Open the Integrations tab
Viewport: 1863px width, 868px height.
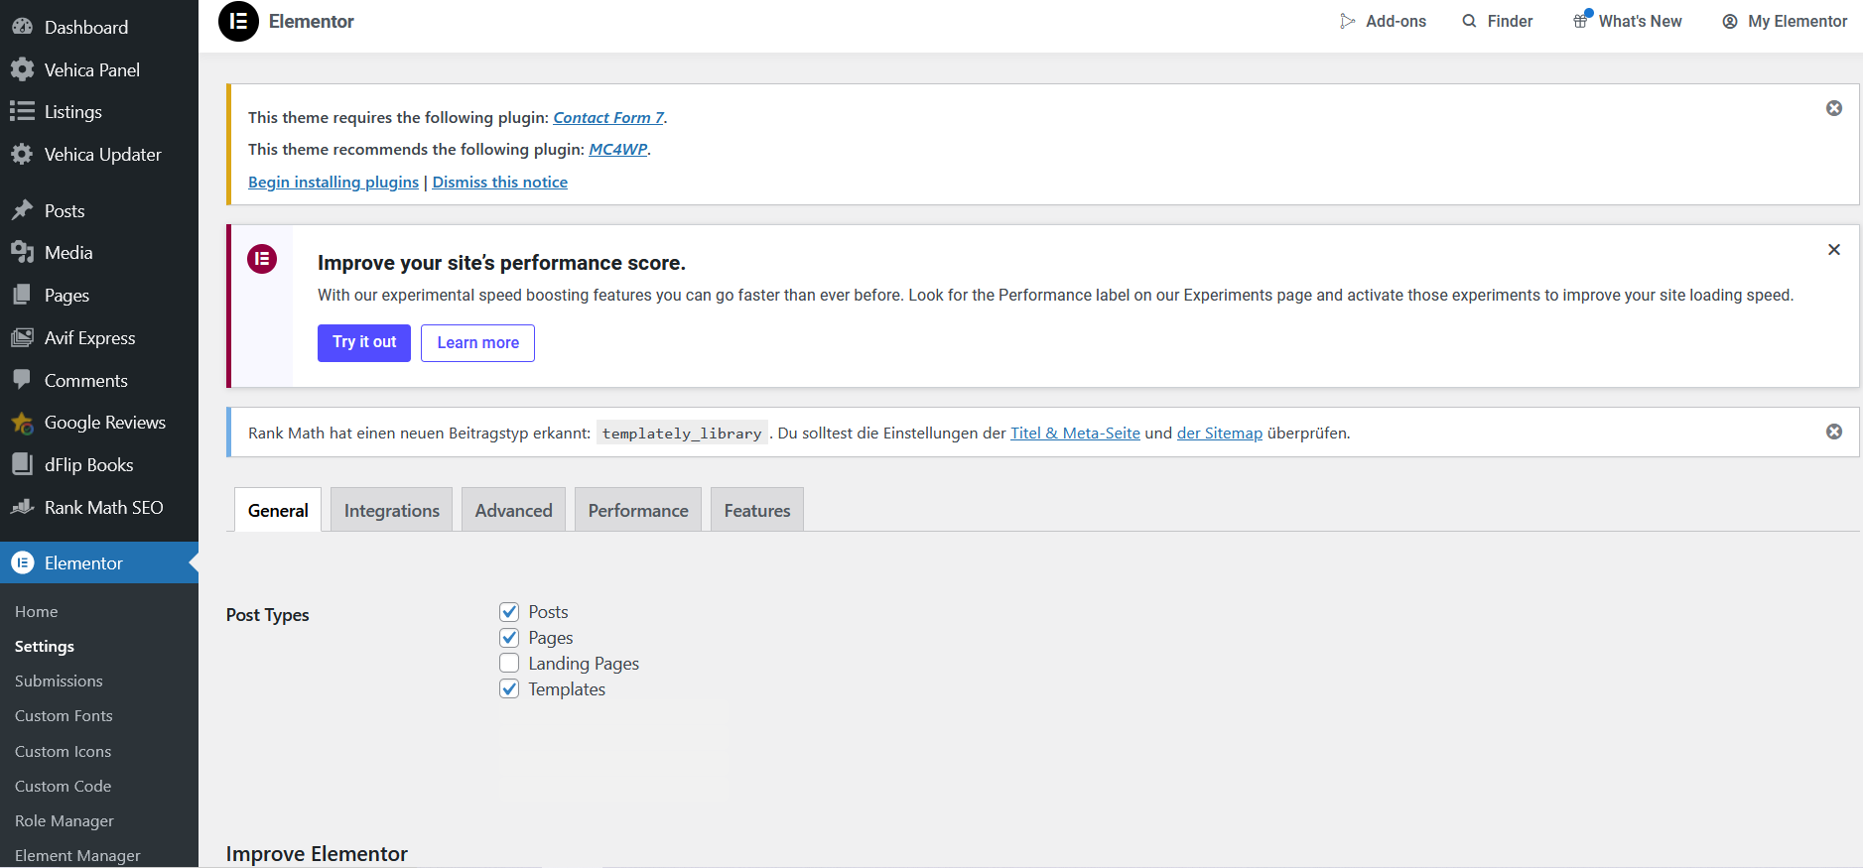[x=391, y=510]
